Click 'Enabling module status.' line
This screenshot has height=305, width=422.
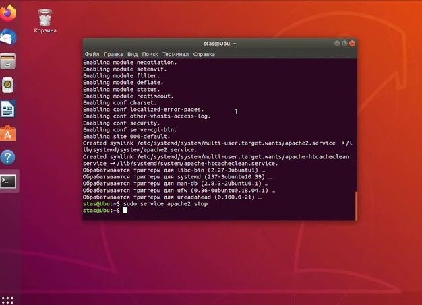121,90
